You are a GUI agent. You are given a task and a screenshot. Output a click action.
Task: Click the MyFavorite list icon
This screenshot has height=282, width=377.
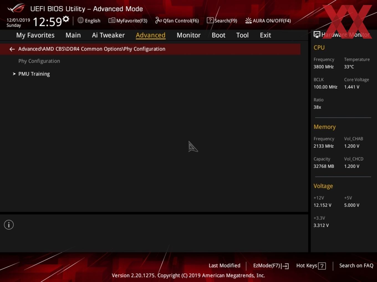pyautogui.click(x=112, y=20)
